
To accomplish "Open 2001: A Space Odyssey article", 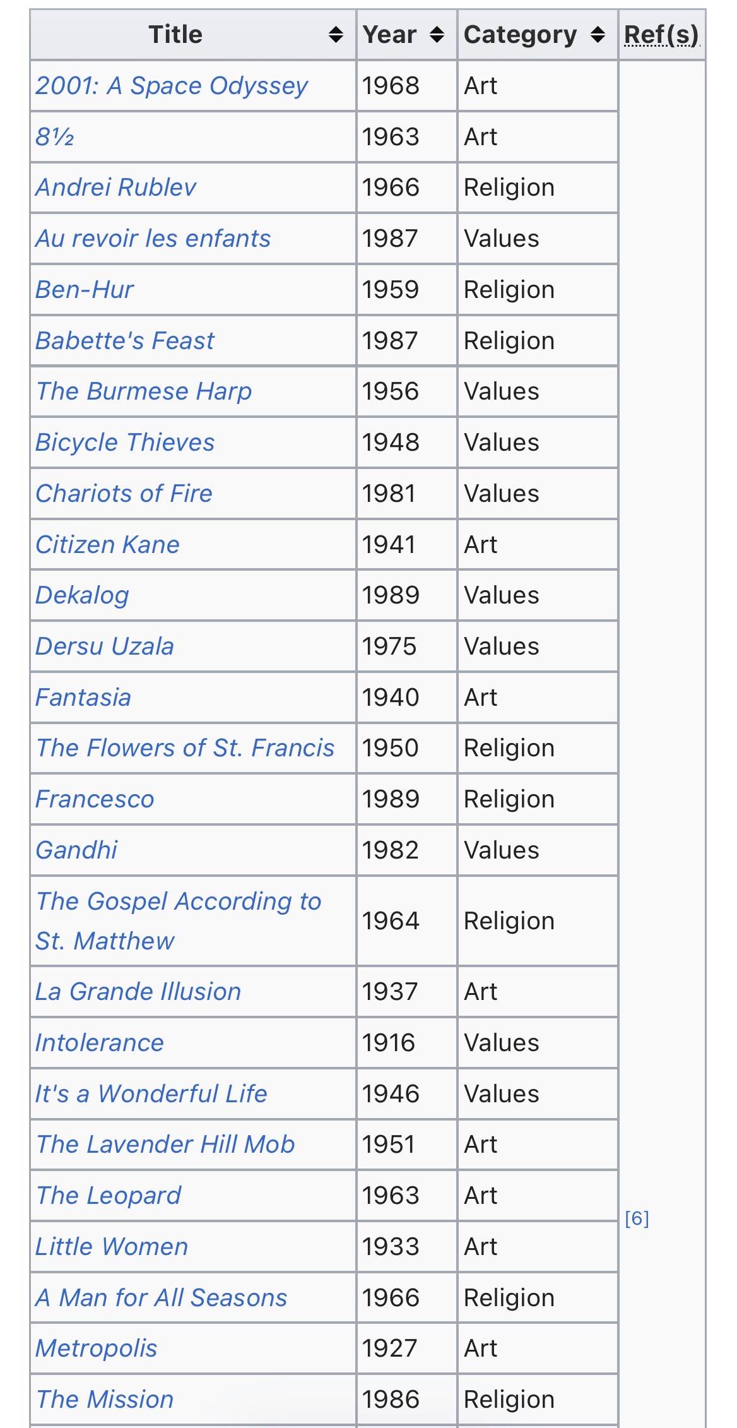I will (x=172, y=85).
